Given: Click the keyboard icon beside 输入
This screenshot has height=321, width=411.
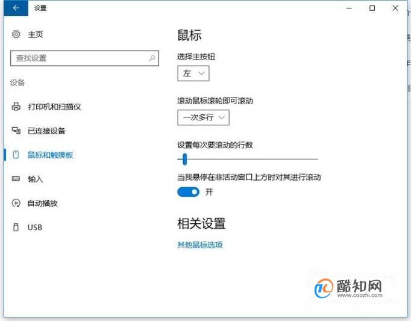Looking at the screenshot, I should tap(16, 179).
